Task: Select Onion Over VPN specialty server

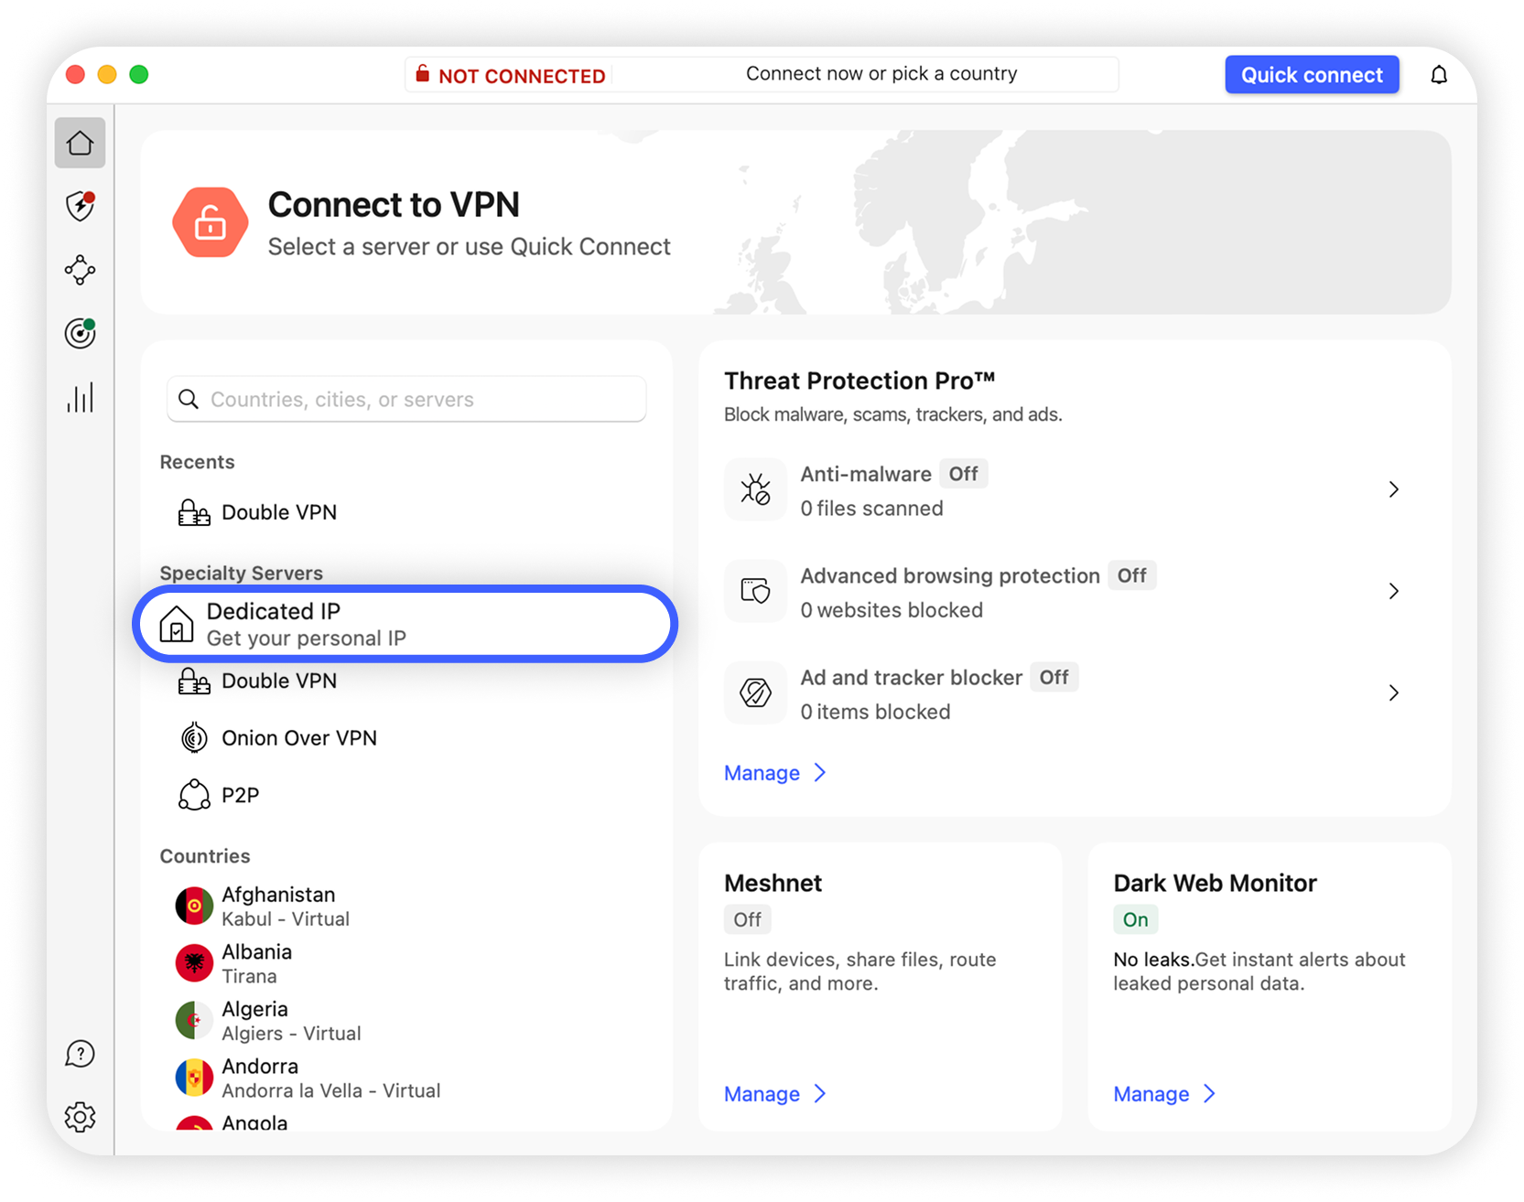Action: coord(298,738)
